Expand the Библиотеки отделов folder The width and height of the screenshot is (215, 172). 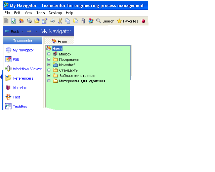(49, 76)
